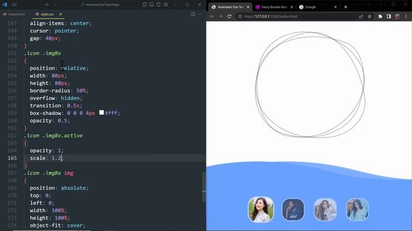Click the 'scale: 1.2' line of code
The width and height of the screenshot is (412, 231).
pyautogui.click(x=46, y=158)
